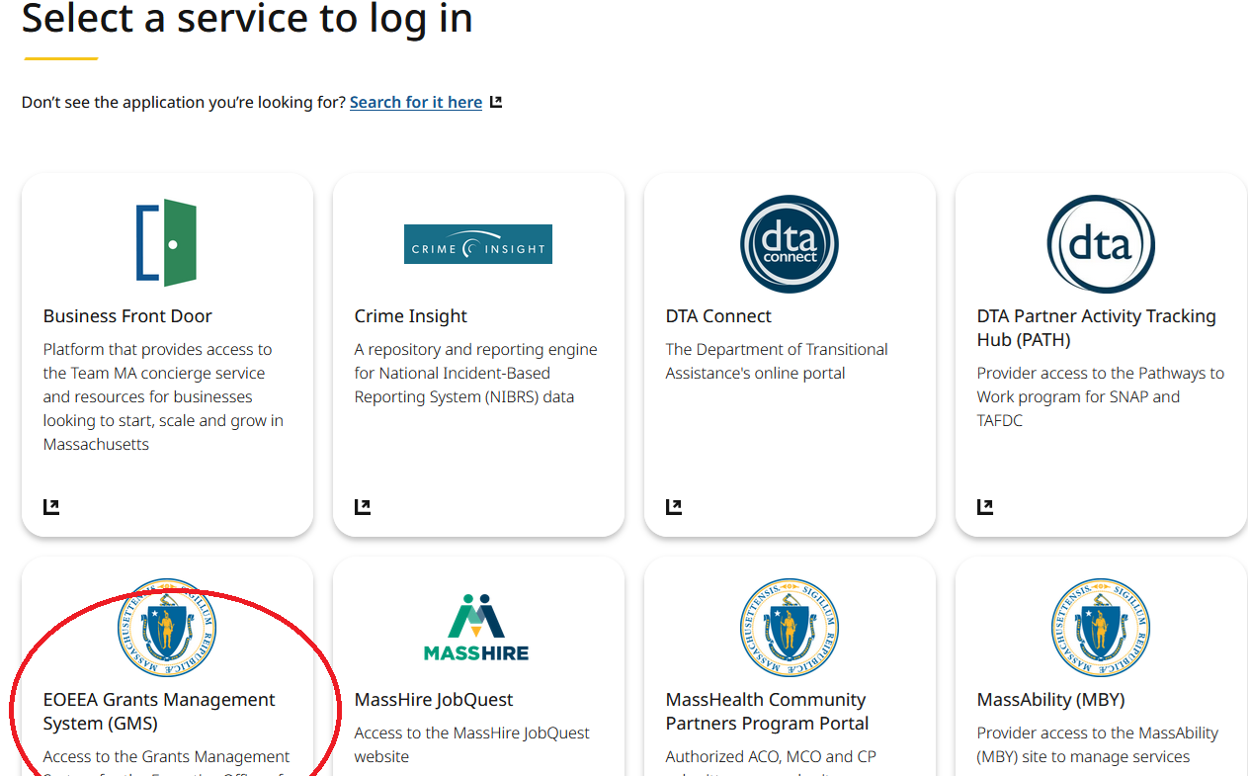Open DTA Partner Activity Tracking Hub (PATH) title
Viewport: 1248px width, 776px height.
[x=1097, y=328]
